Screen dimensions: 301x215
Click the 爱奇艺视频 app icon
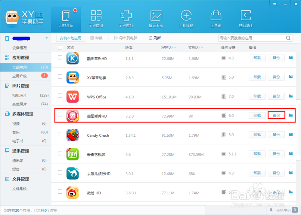[x=73, y=154]
